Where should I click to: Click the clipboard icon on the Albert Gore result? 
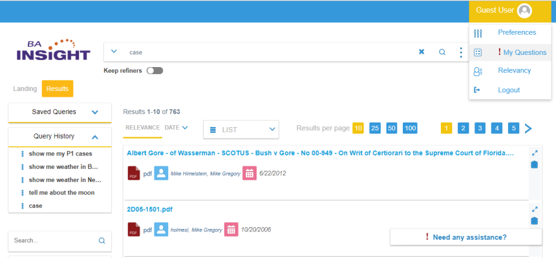(535, 164)
